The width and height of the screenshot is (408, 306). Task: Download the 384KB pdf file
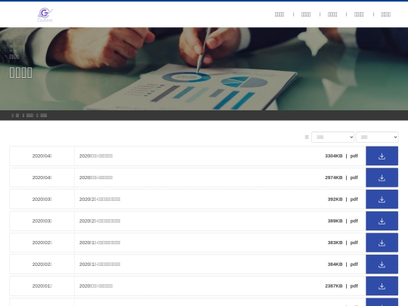(382, 264)
